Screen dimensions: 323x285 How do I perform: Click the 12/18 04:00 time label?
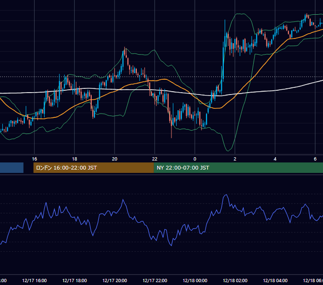275,280
